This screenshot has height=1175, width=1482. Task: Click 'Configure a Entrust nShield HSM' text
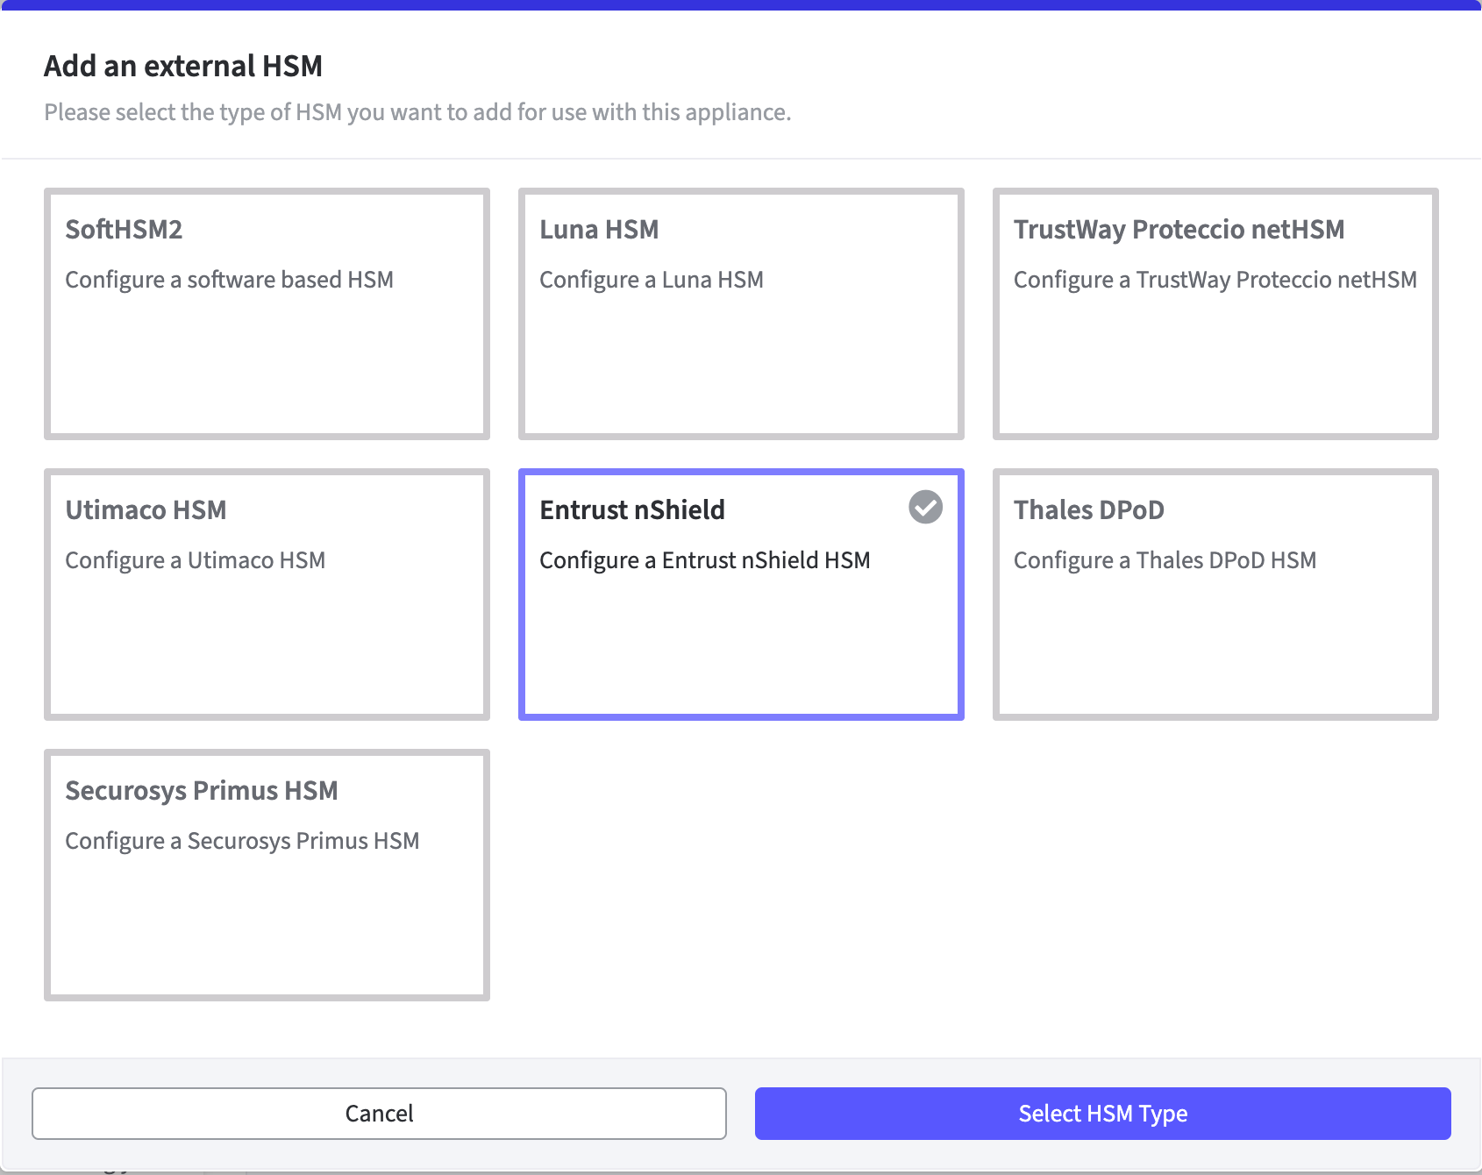[x=704, y=560]
